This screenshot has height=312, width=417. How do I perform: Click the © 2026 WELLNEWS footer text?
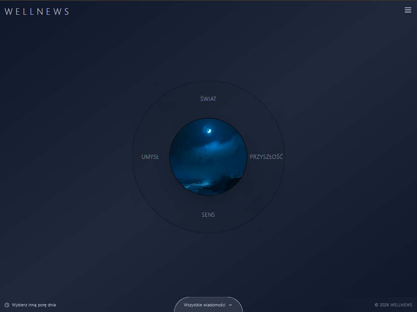[x=393, y=305]
